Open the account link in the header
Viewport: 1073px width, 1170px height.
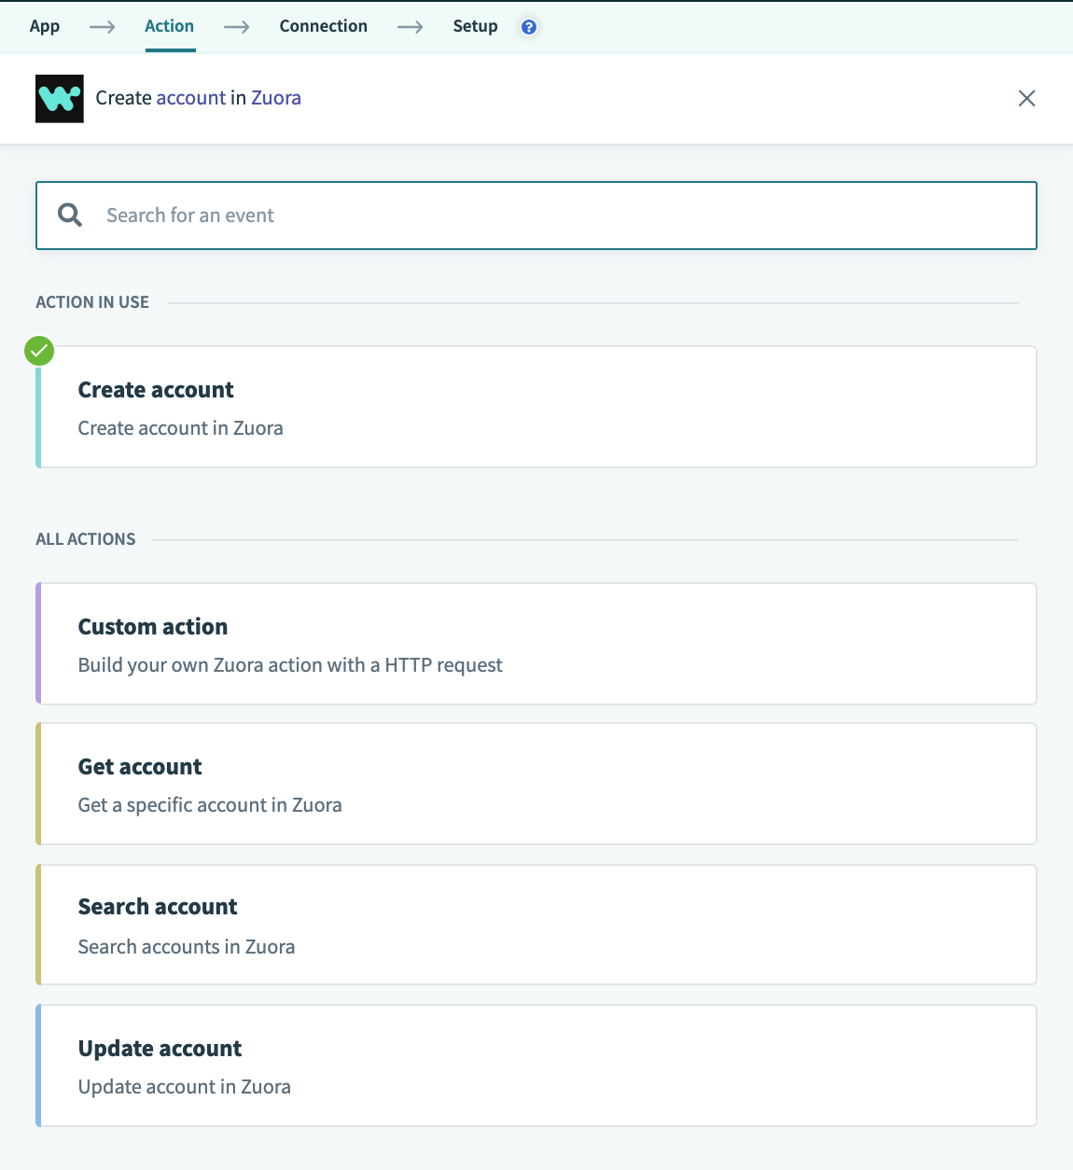coord(190,97)
